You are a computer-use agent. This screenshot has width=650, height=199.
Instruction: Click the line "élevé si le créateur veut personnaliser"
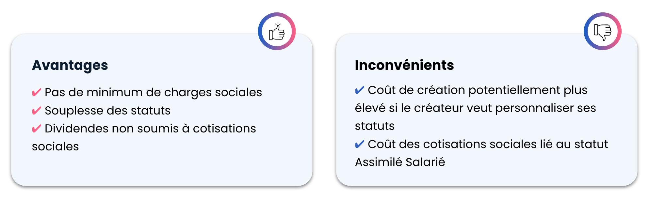click(x=475, y=108)
